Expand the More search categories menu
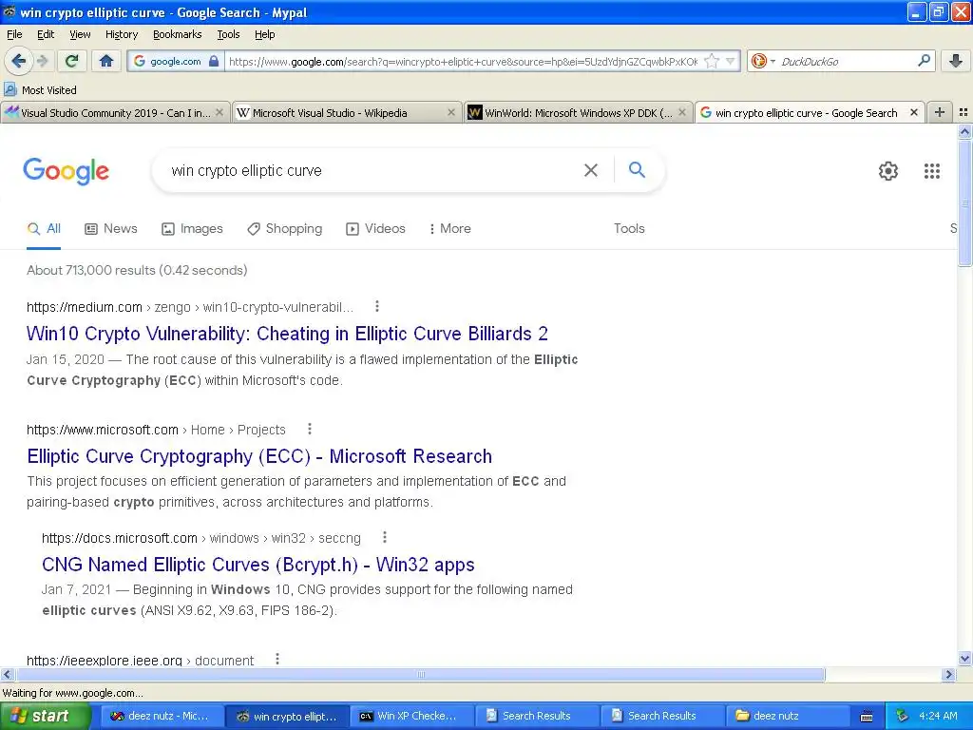Image resolution: width=973 pixels, height=730 pixels. click(x=450, y=228)
